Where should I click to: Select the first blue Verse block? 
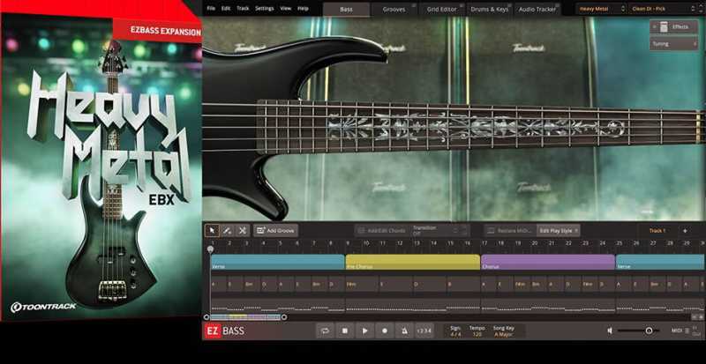coord(277,262)
